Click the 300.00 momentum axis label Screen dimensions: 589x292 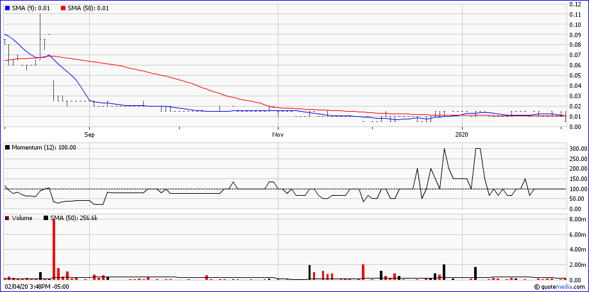578,149
